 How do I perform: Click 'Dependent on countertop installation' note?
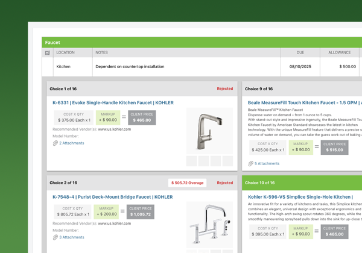(130, 67)
